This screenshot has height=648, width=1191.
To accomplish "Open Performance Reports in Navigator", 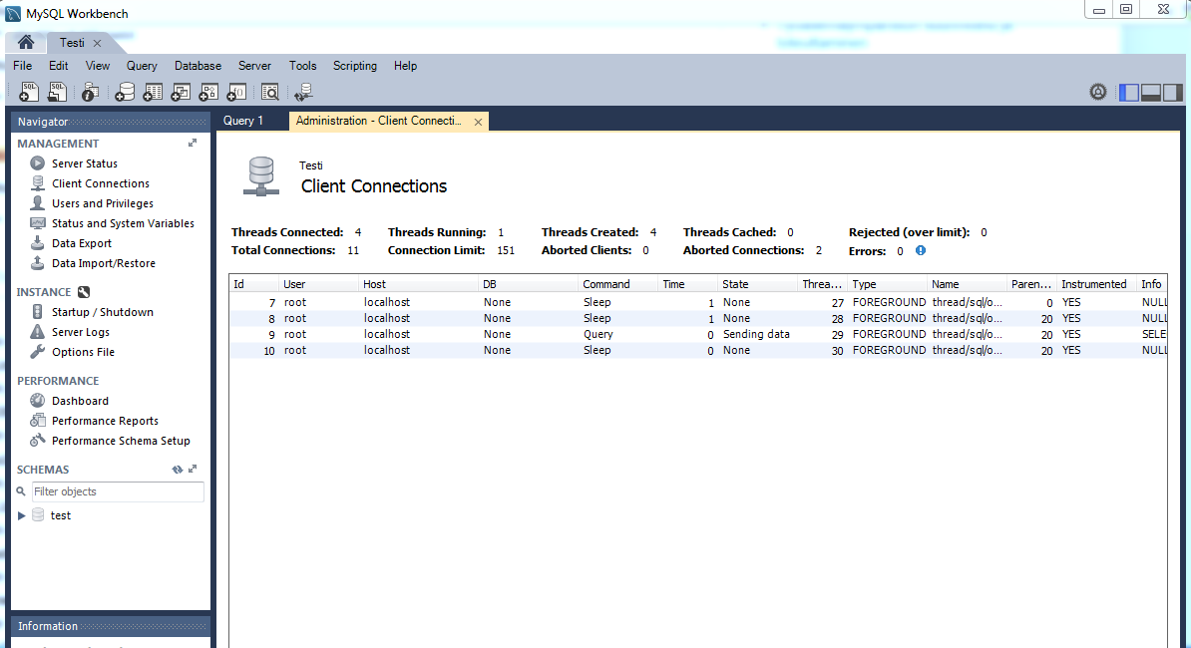I will tap(105, 421).
